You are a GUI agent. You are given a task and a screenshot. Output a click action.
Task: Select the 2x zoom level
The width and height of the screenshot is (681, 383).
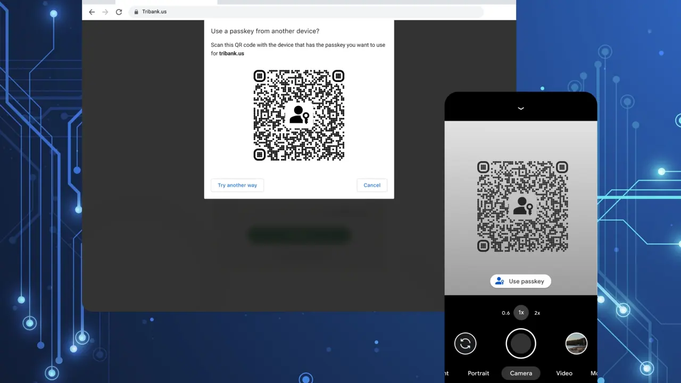point(537,313)
